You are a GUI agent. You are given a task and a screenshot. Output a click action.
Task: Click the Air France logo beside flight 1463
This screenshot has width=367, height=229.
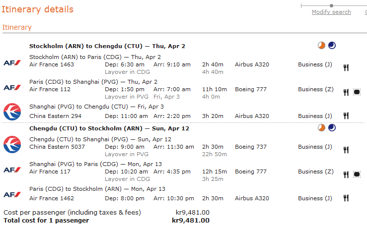12,62
